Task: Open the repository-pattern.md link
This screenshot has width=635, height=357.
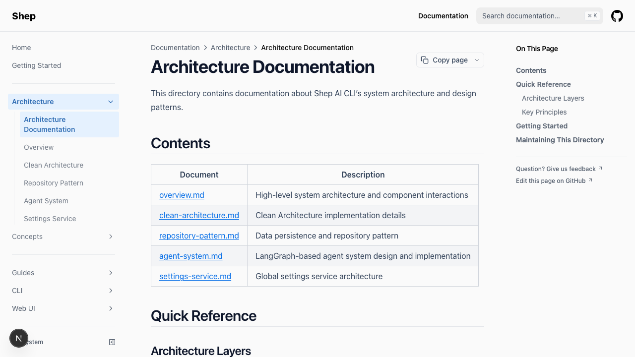Action: pyautogui.click(x=199, y=236)
